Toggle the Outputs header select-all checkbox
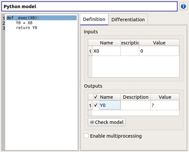The image size is (189, 152). [96, 97]
